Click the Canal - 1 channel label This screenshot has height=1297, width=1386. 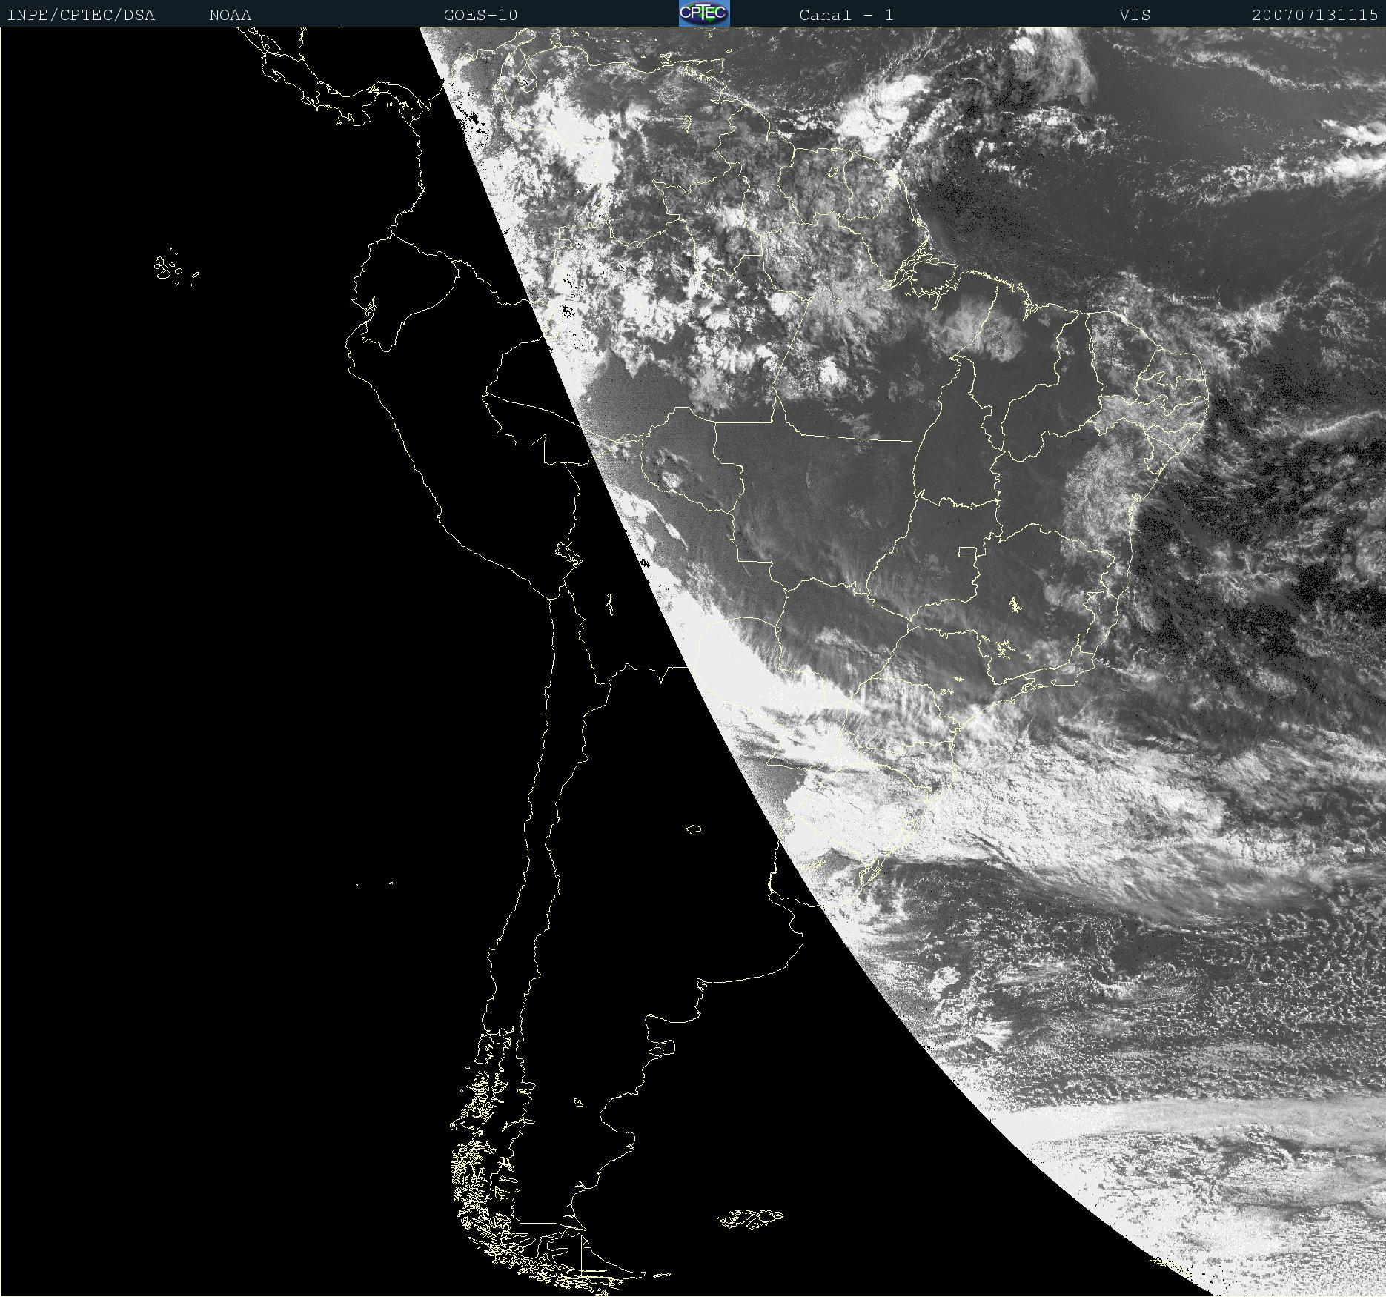pos(846,15)
